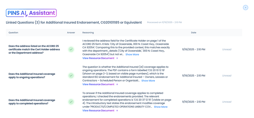Click the Answer column header
The width and height of the screenshot is (254, 118).
(71, 33)
